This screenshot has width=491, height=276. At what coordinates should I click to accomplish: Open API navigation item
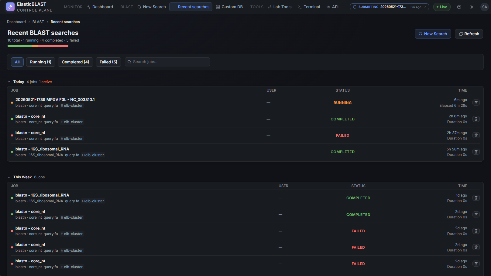click(332, 7)
